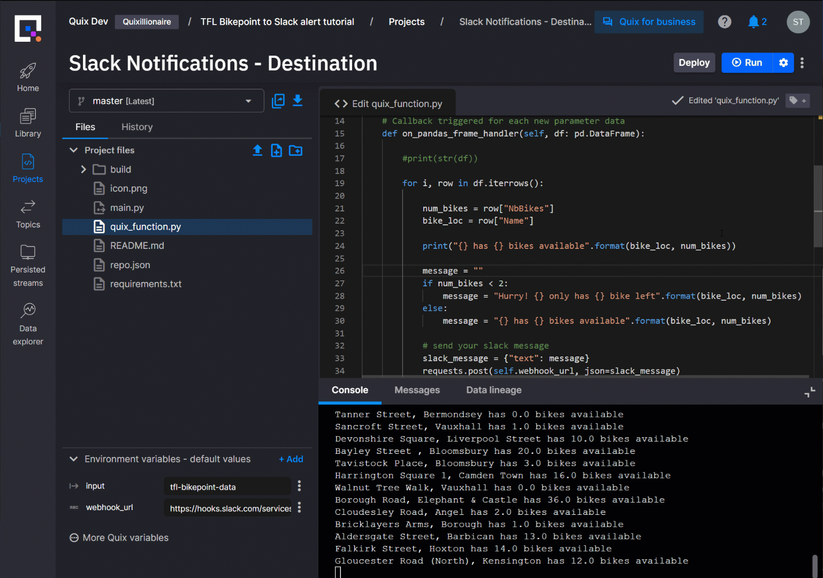Collapse the console panel
Viewport: 823px width, 578px height.
810,392
